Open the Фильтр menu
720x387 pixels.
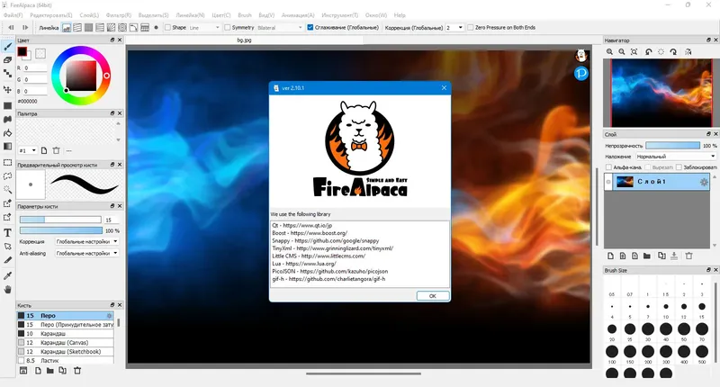tap(119, 15)
